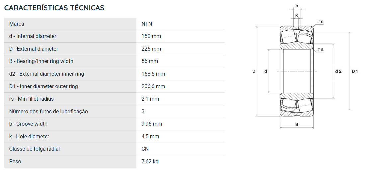Click the d2 dimension label in the diagram
373x172 pixels.
338,71
